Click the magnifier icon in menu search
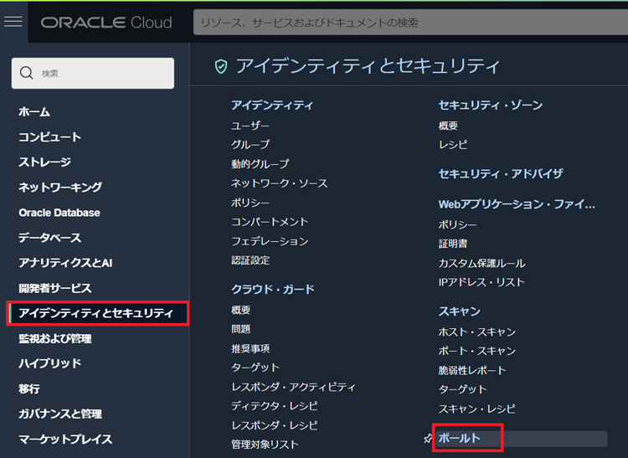628x458 pixels. pyautogui.click(x=27, y=74)
